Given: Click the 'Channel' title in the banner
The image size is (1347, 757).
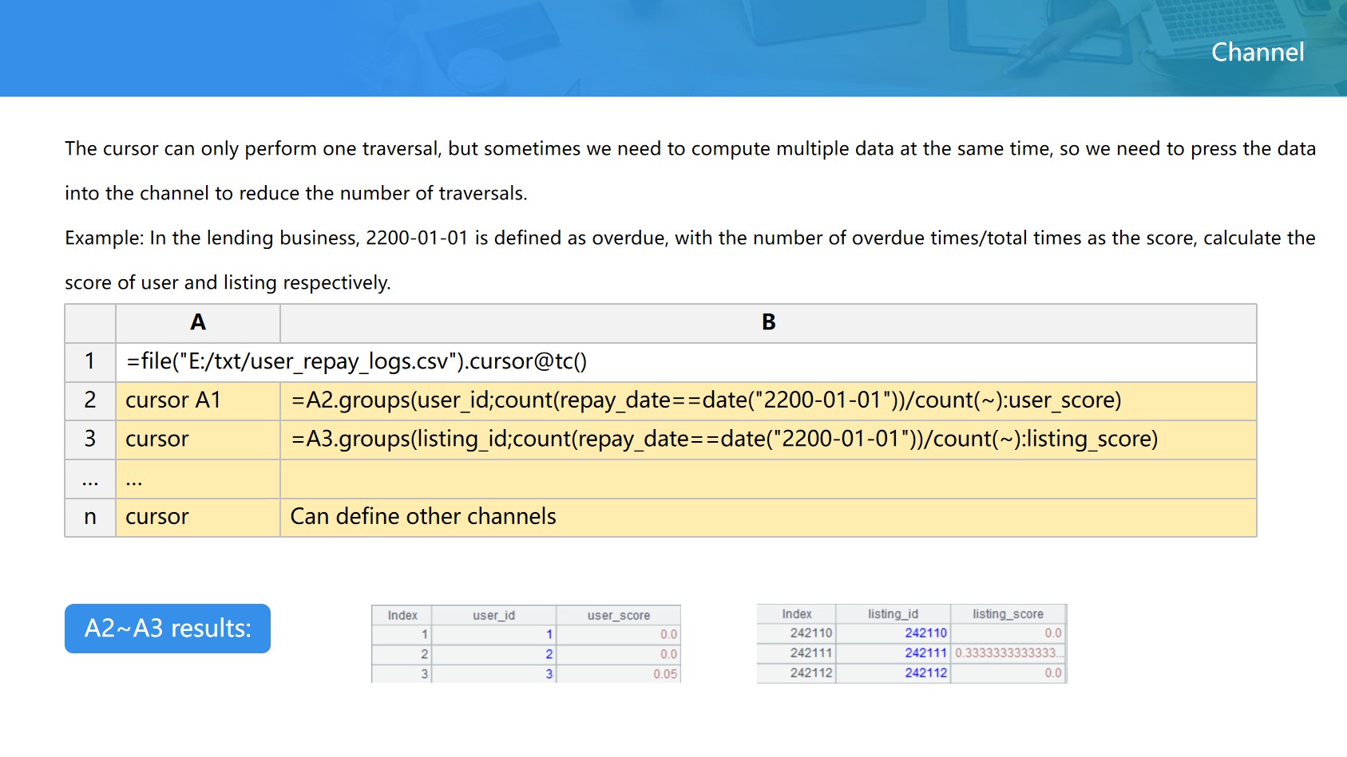Looking at the screenshot, I should coord(1257,52).
